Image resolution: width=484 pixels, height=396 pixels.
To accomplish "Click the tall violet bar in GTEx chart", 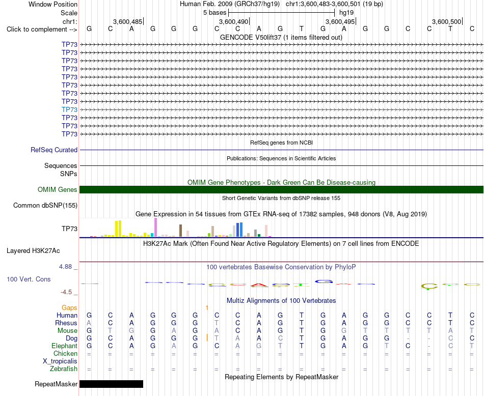I will 155,228.
